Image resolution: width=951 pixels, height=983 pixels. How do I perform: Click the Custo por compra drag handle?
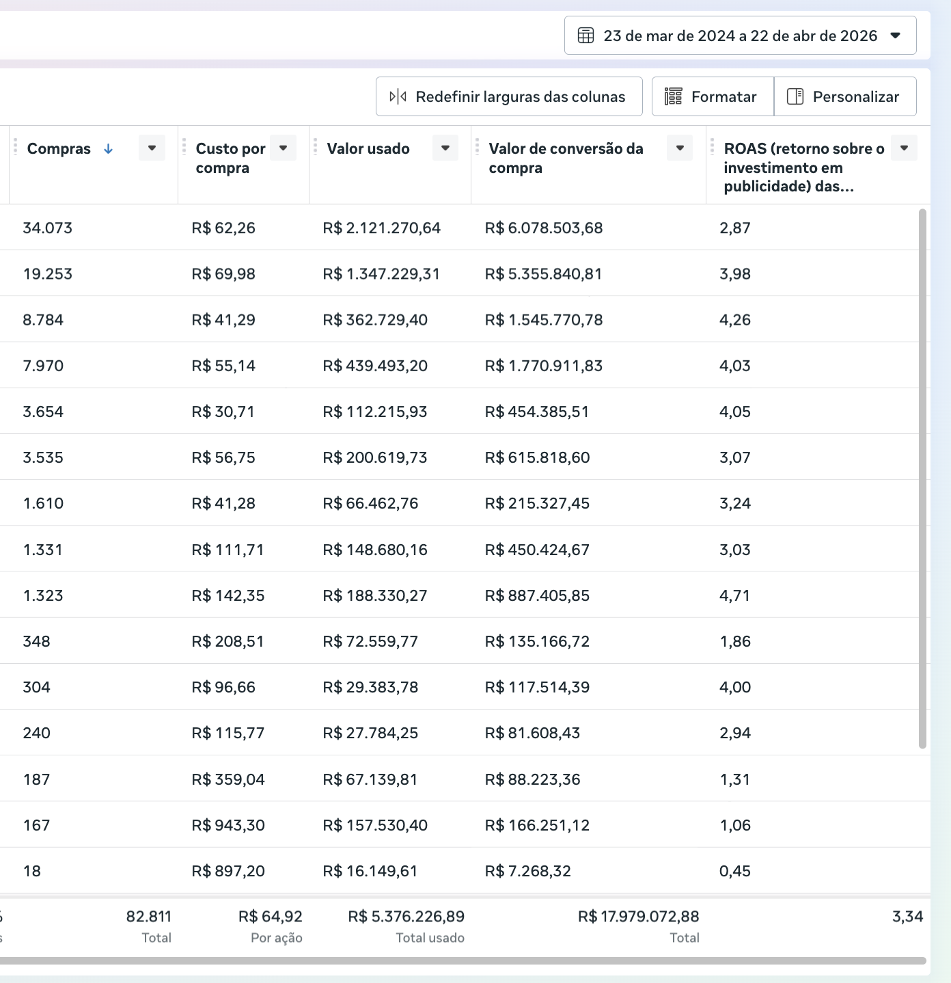click(184, 148)
